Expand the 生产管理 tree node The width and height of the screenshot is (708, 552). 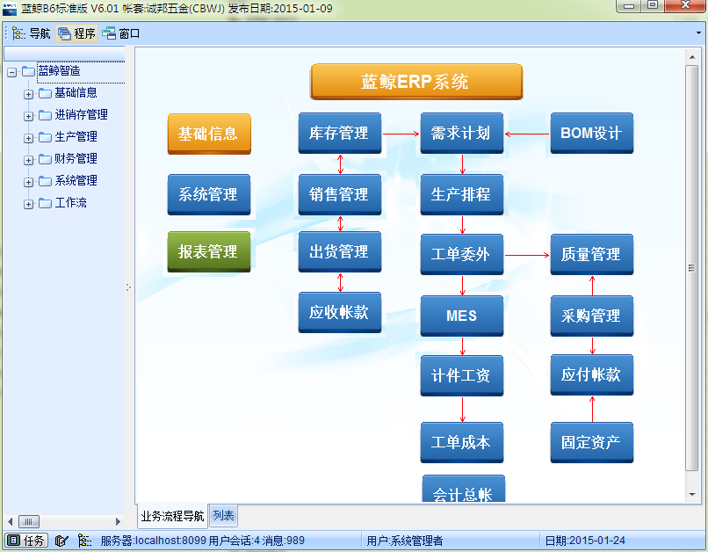coord(28,138)
